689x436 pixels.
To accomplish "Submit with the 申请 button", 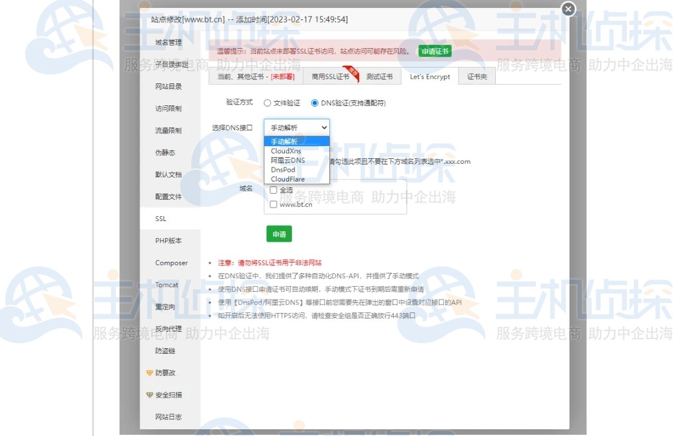I will [279, 233].
